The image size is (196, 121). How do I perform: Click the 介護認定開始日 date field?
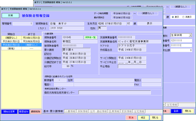(x=76, y=58)
